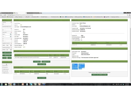Open the Windows Start orb

[2, 84]
